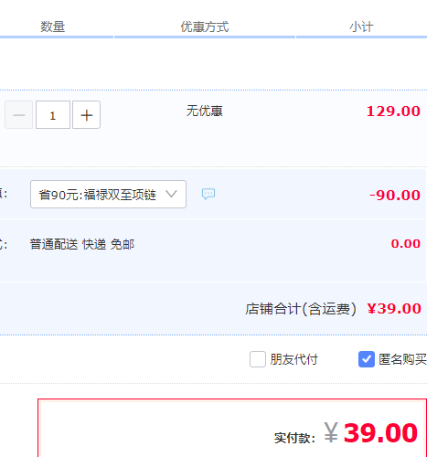Viewport: 448px width, 457px height.
Task: Select the 实付款 39.00 final payment amount
Action: [370, 433]
